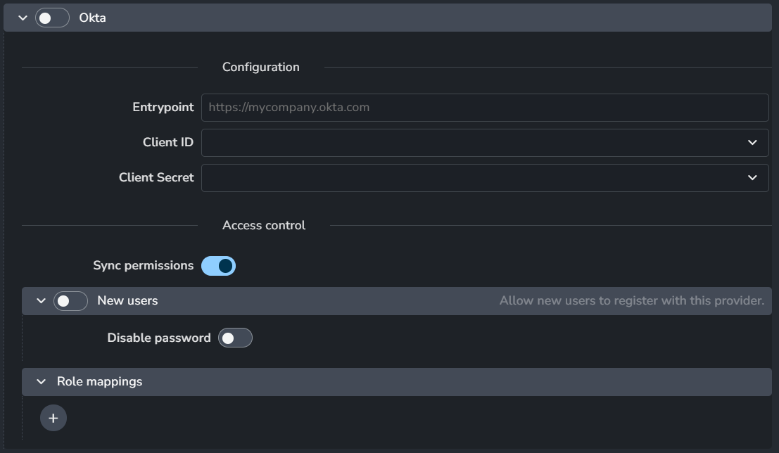Enable the Okta provider toggle

point(53,18)
